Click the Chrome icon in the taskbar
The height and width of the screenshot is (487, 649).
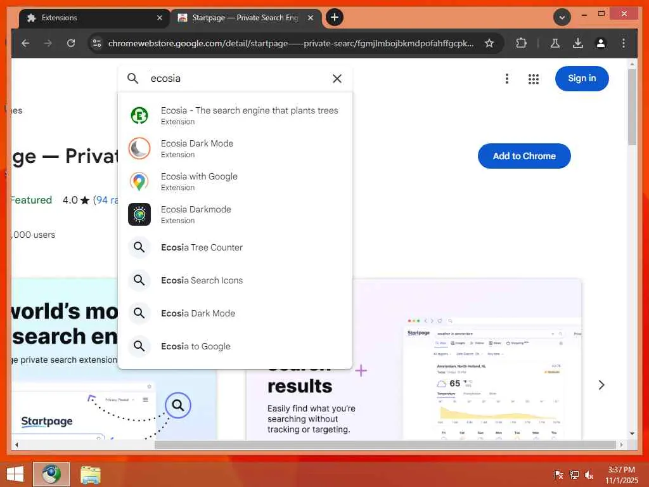pyautogui.click(x=51, y=474)
